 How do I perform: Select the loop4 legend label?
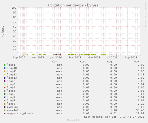11,88
